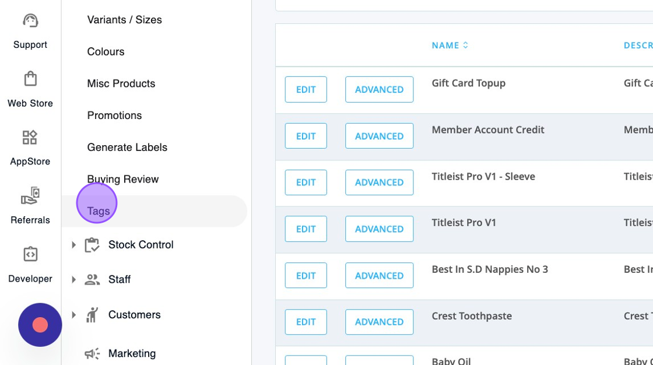The width and height of the screenshot is (653, 365).
Task: Open the Developer code icon
Action: point(30,255)
